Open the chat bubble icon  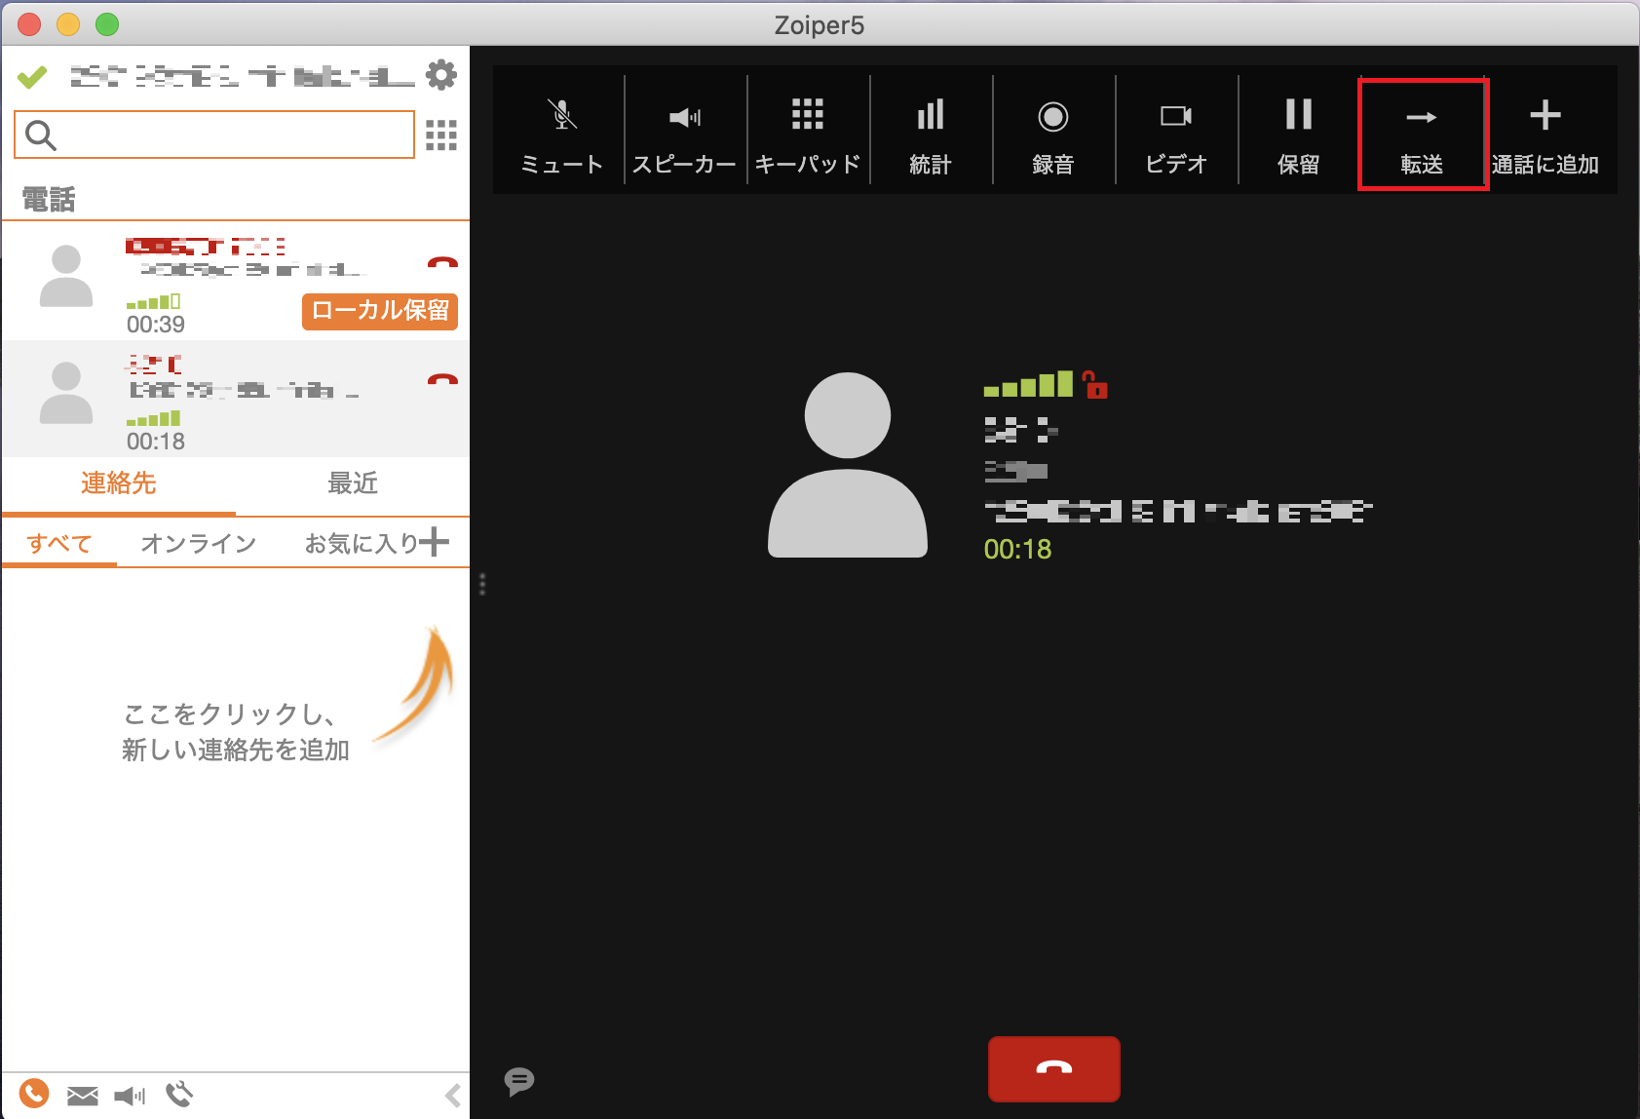point(519,1081)
